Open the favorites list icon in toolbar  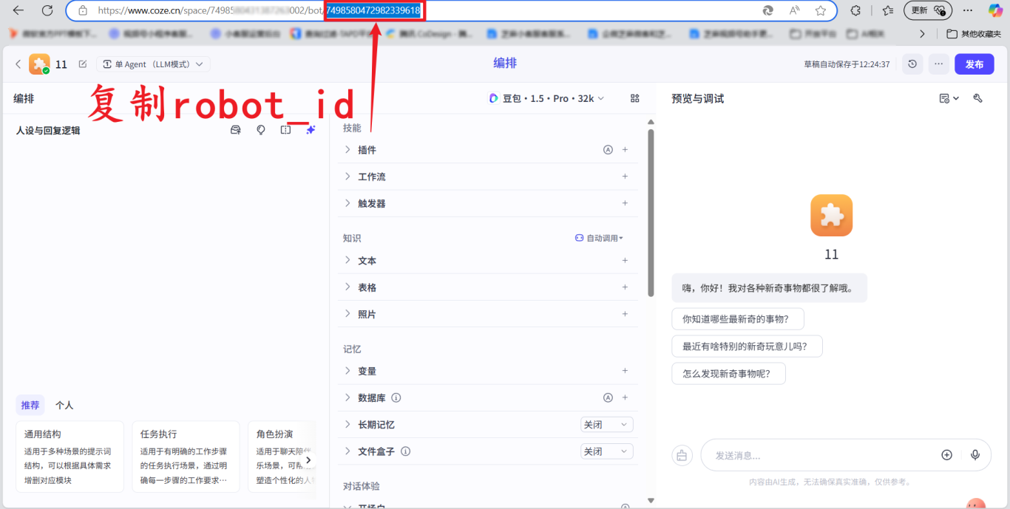[887, 10]
